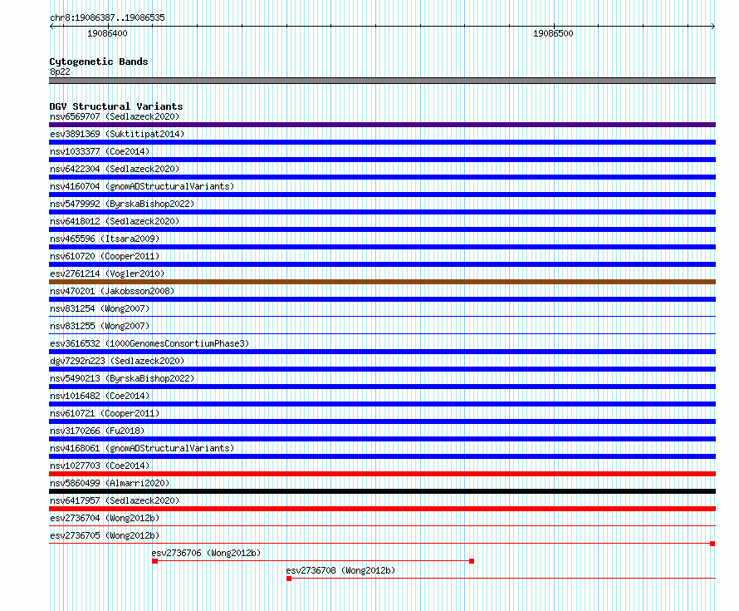739x611 pixels.
Task: Click nsv465596 (Itsara2009) label
Action: (105, 239)
